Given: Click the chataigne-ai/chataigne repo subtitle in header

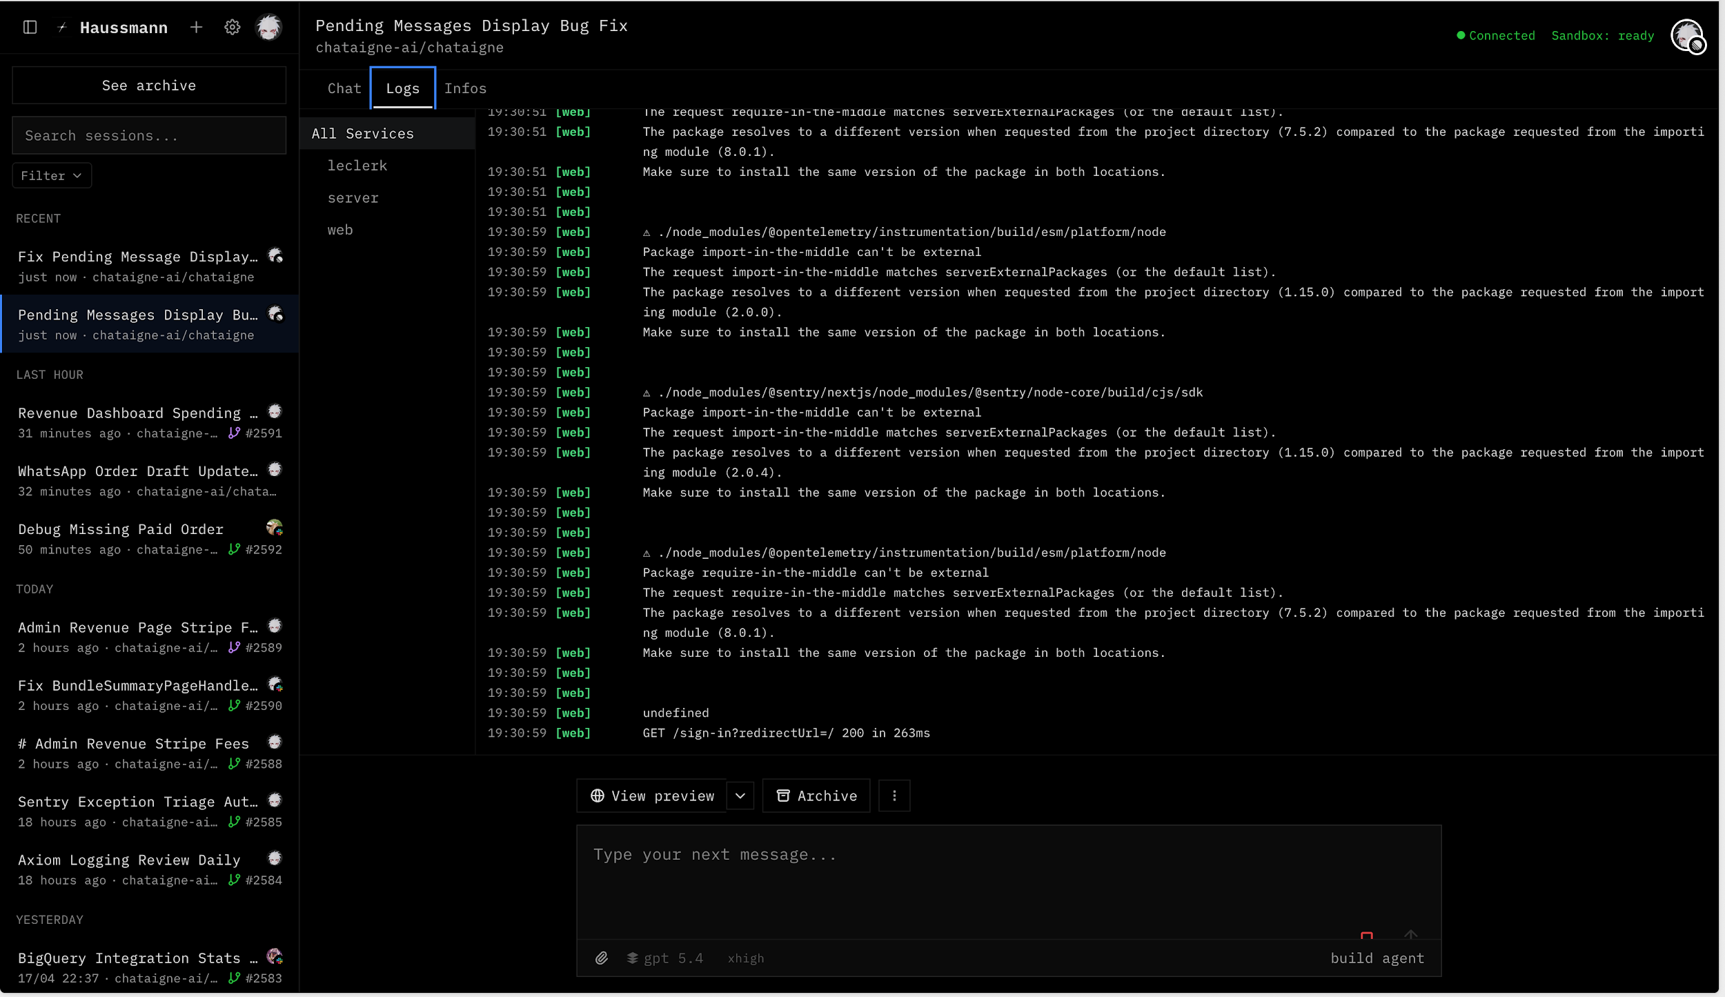Looking at the screenshot, I should click(409, 47).
